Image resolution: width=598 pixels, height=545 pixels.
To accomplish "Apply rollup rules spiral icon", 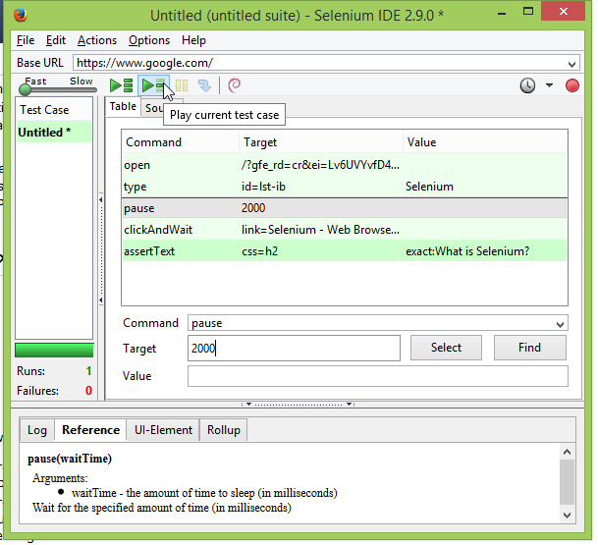I will click(x=234, y=85).
